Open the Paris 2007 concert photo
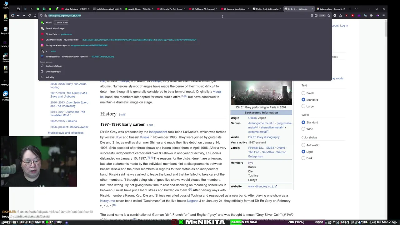This screenshot has height=225, width=400. tap(261, 92)
